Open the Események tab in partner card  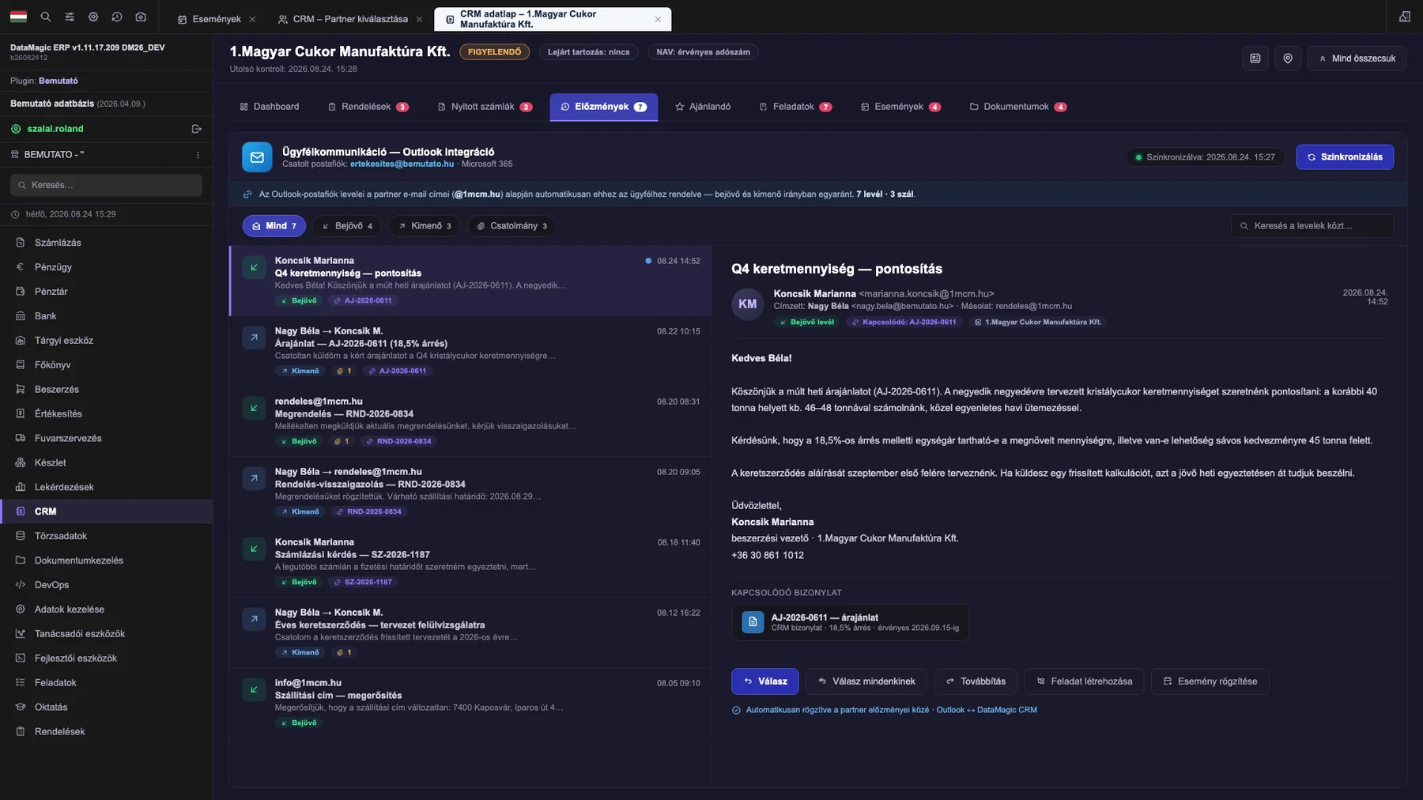900,107
